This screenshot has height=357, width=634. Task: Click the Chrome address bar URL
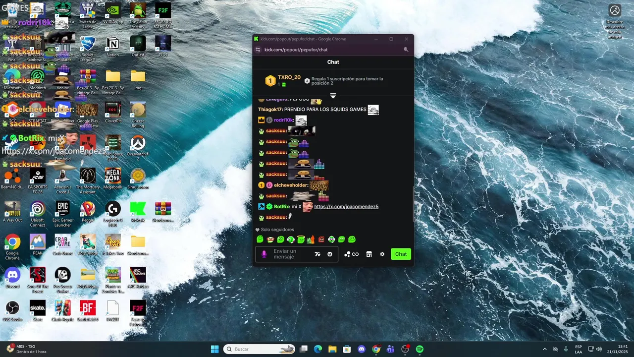pos(296,50)
